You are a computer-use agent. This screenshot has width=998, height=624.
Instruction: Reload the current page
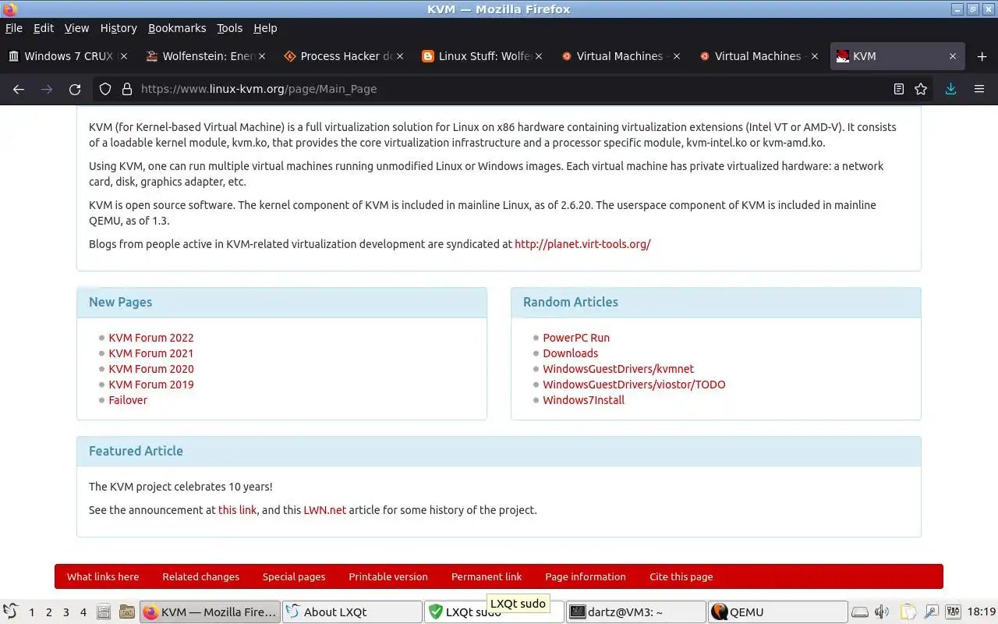pyautogui.click(x=75, y=89)
